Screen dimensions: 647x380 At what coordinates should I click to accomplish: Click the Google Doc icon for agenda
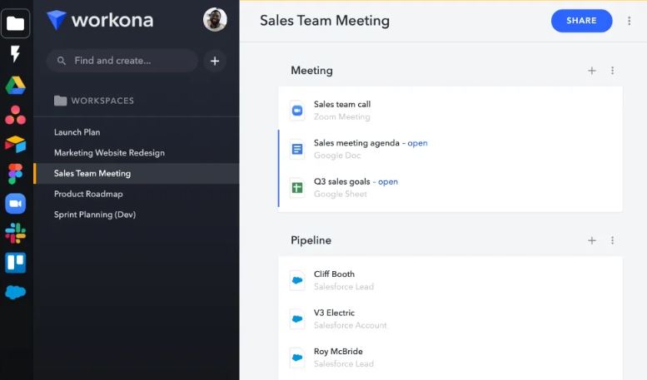pos(297,149)
